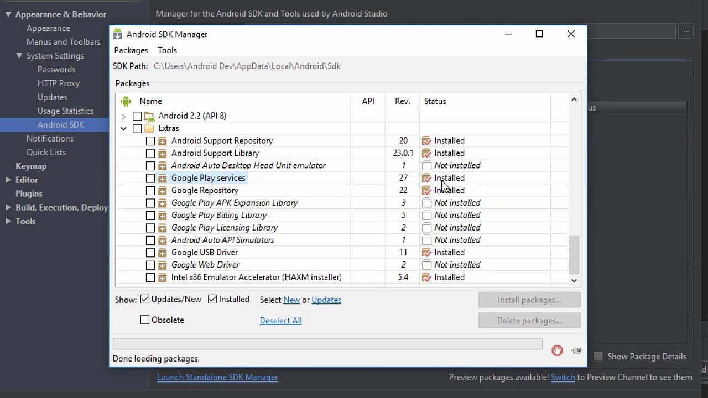Screen dimensions: 708x398
Task: Click the Updates selection link
Action: click(x=326, y=300)
